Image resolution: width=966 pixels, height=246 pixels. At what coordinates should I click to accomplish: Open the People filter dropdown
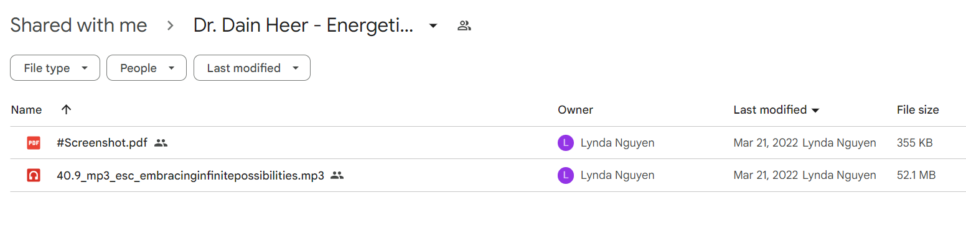146,68
